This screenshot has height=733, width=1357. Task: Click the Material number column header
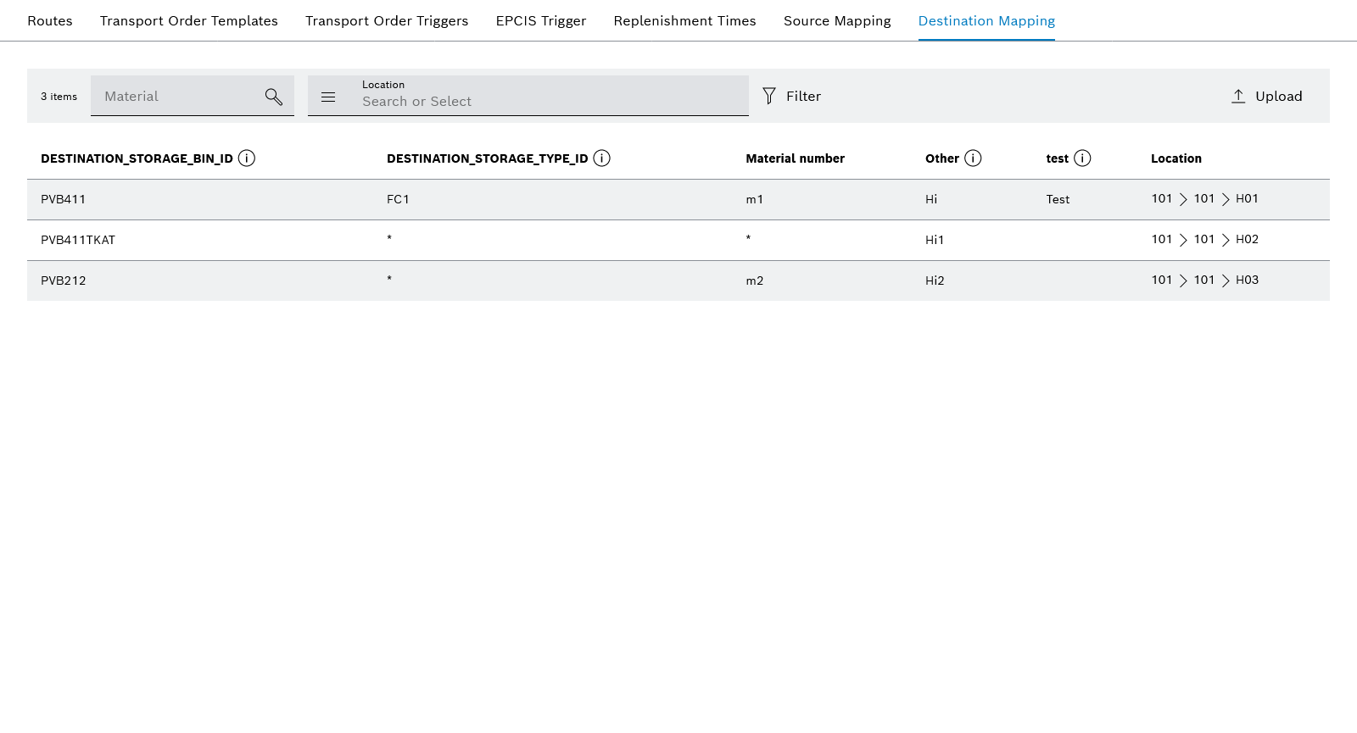[x=796, y=158]
